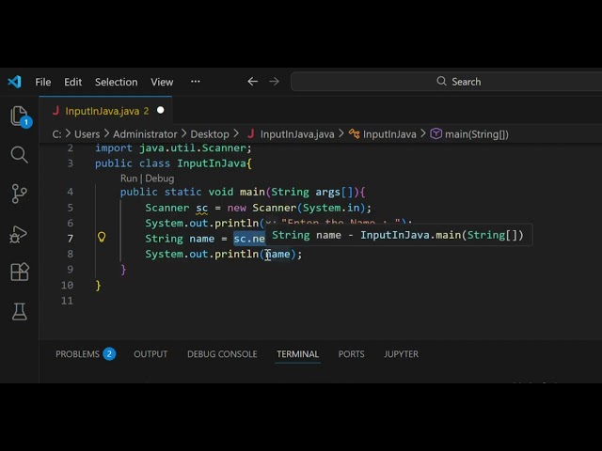This screenshot has height=451, width=602.
Task: Click the Desktop breadcrumb segment
Action: point(210,134)
